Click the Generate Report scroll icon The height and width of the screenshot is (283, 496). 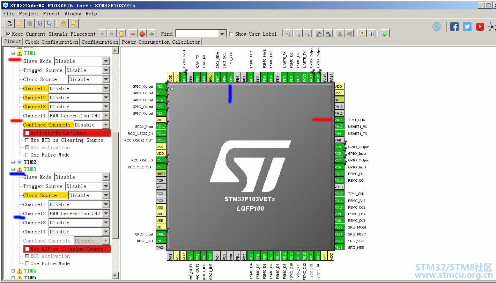(74, 23)
